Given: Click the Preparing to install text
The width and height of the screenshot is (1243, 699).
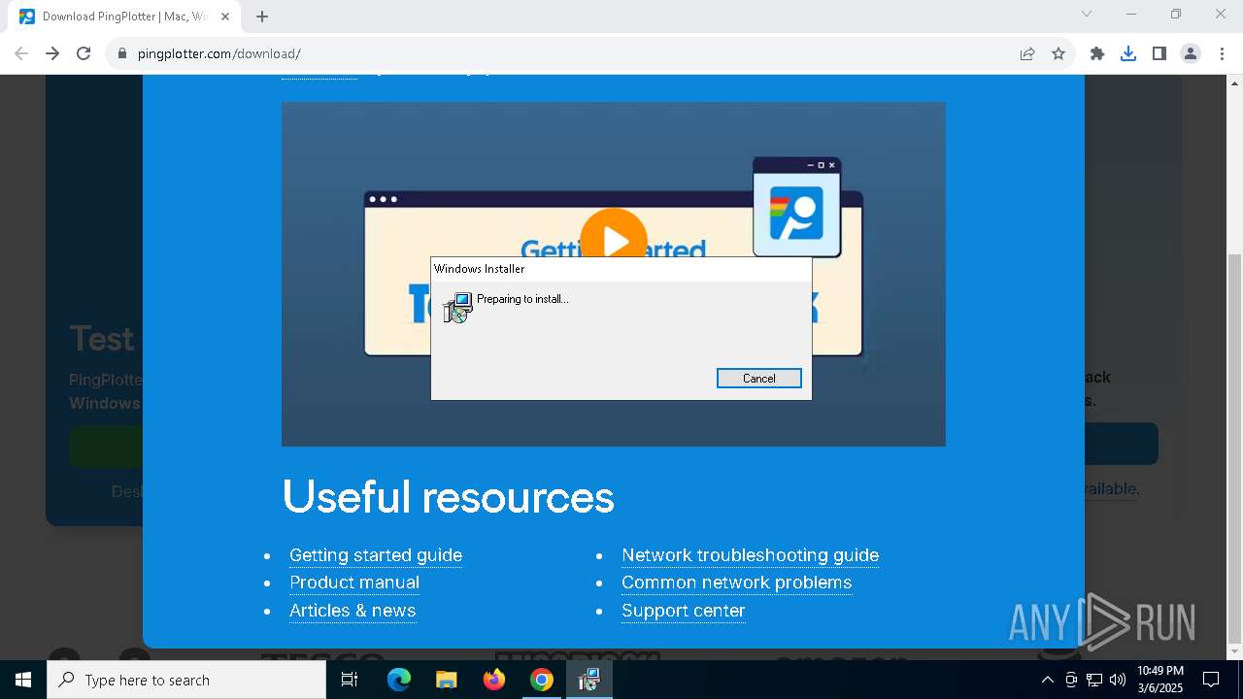Looking at the screenshot, I should click(x=522, y=299).
